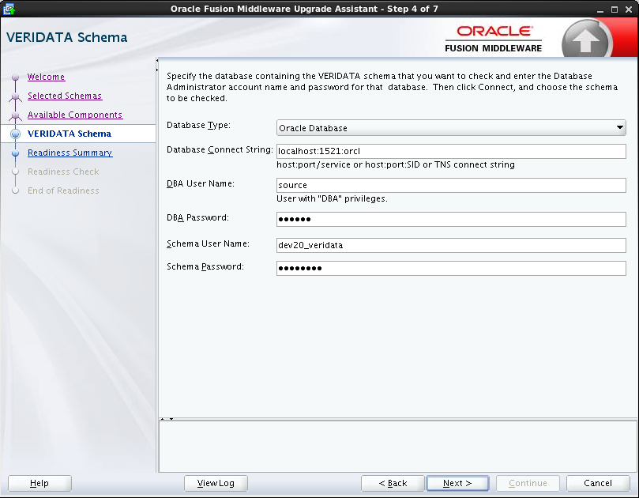Click the Help button
This screenshot has height=498, width=639.
[39, 483]
